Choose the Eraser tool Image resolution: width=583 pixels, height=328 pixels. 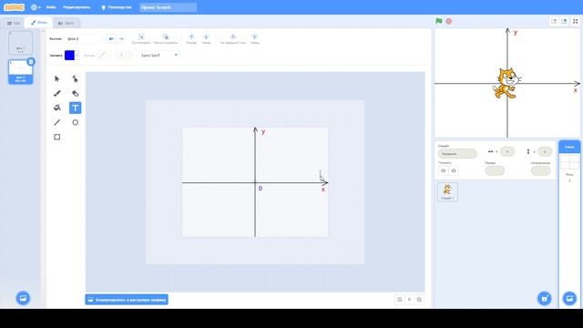[x=75, y=93]
